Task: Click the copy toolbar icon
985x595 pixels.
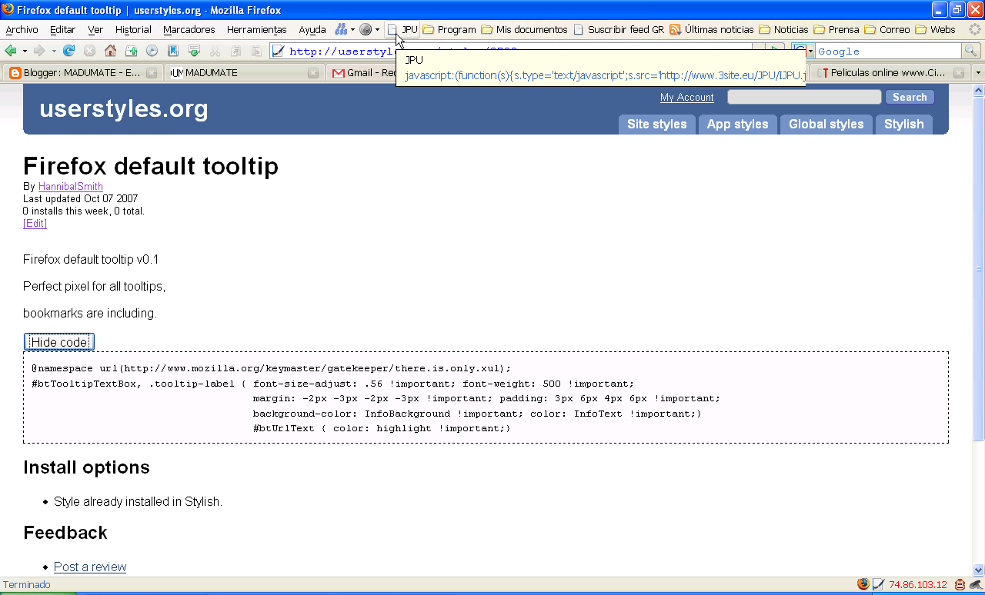Action: pos(235,51)
